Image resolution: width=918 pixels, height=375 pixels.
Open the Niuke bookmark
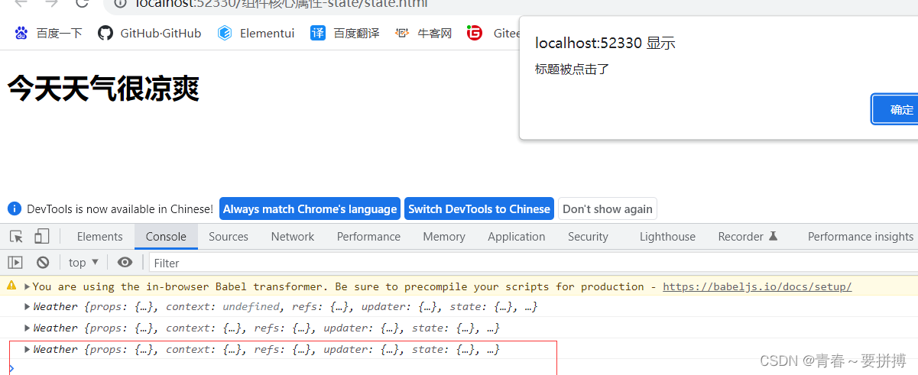[x=424, y=33]
